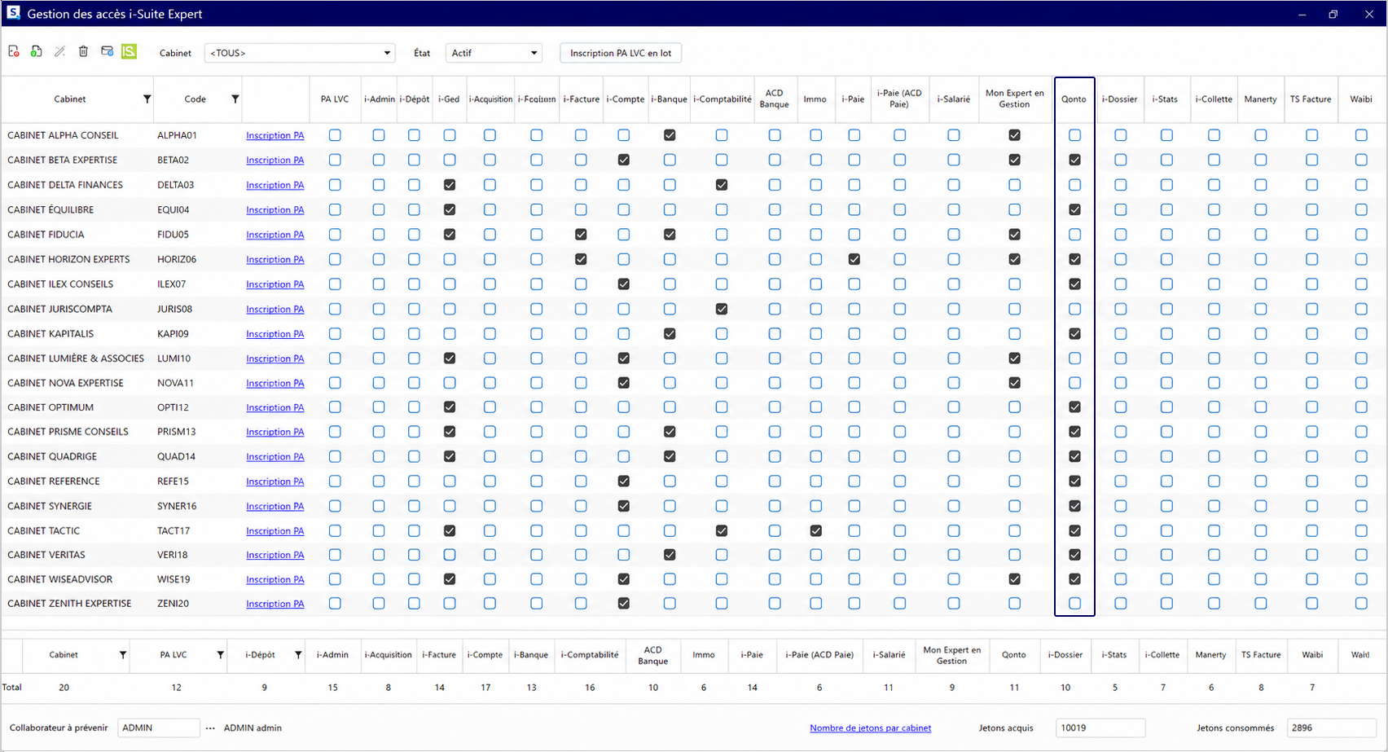This screenshot has height=752, width=1388.
Task: Open Nombre de jetons par cabinet link
Action: (x=870, y=728)
